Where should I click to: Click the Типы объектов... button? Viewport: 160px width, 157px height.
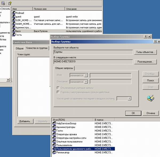[145, 52]
